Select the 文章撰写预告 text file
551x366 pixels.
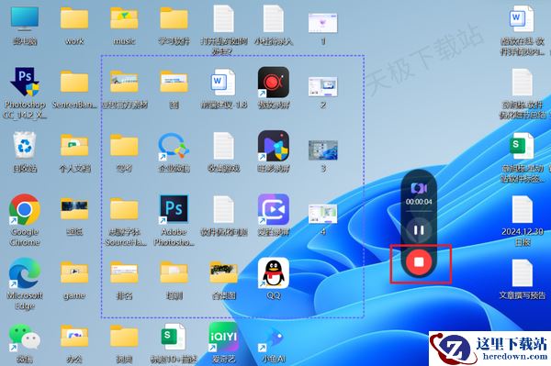tap(523, 273)
